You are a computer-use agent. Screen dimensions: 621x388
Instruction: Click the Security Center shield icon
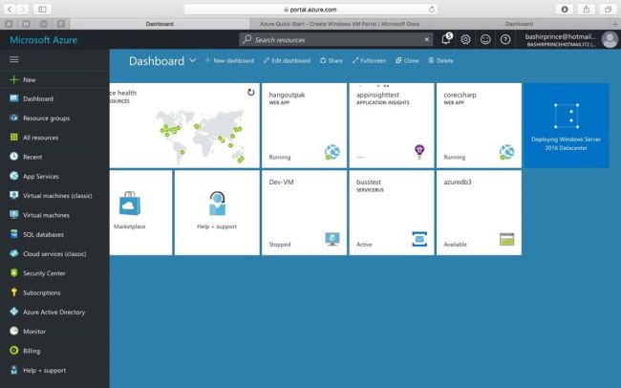pyautogui.click(x=14, y=273)
